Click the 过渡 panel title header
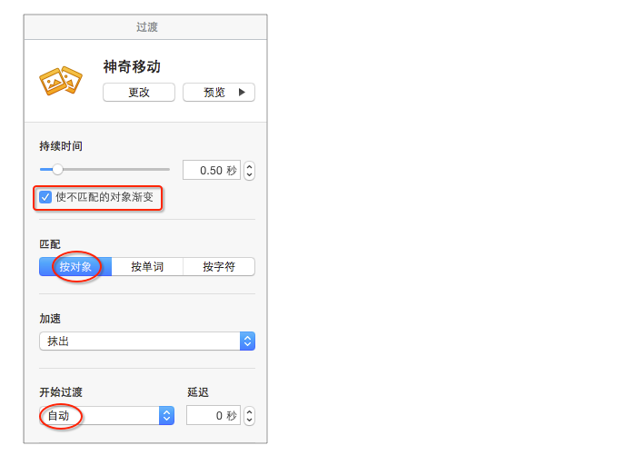 coord(146,27)
